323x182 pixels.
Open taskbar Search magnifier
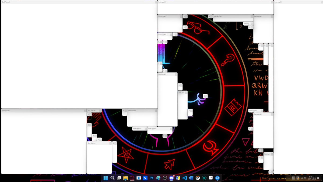(113, 178)
